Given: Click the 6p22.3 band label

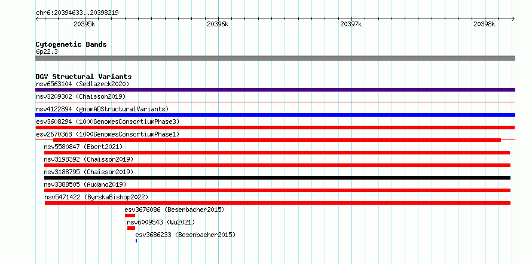Looking at the screenshot, I should click(x=47, y=51).
